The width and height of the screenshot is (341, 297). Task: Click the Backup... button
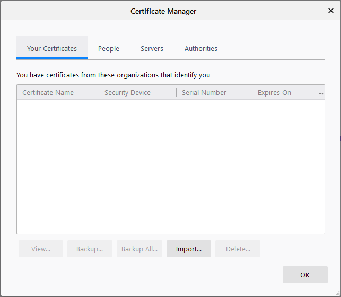pos(90,249)
